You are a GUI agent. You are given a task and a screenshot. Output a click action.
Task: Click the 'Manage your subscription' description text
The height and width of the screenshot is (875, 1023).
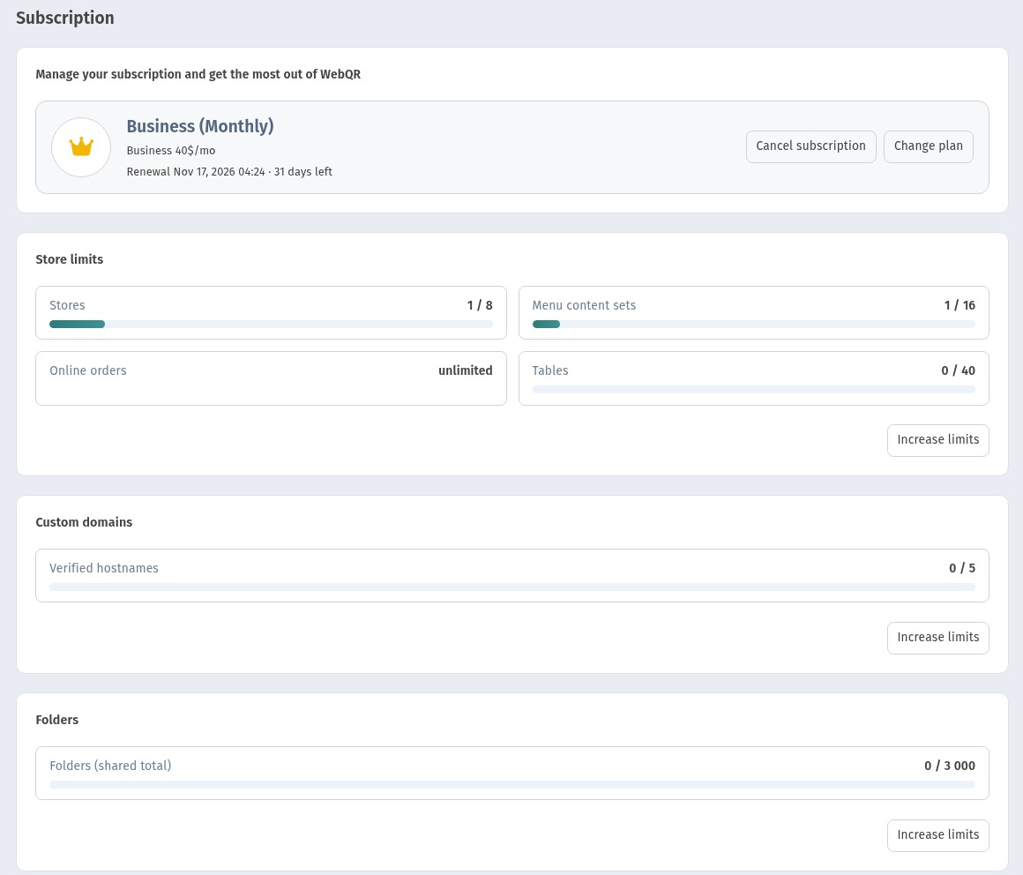[198, 74]
